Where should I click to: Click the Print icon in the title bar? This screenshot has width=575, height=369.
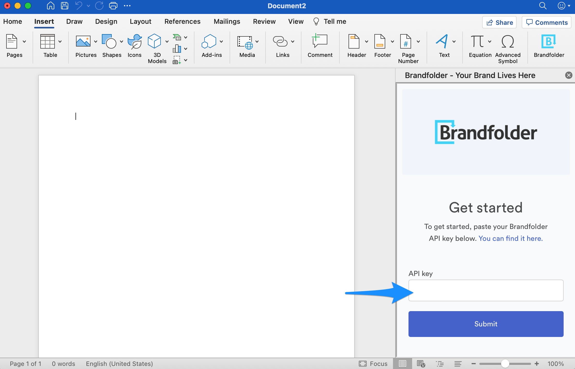(x=113, y=6)
